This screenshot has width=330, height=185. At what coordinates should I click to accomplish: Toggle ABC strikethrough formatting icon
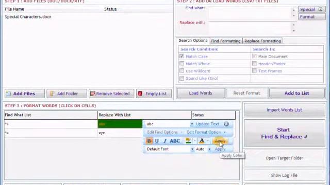tap(175, 141)
